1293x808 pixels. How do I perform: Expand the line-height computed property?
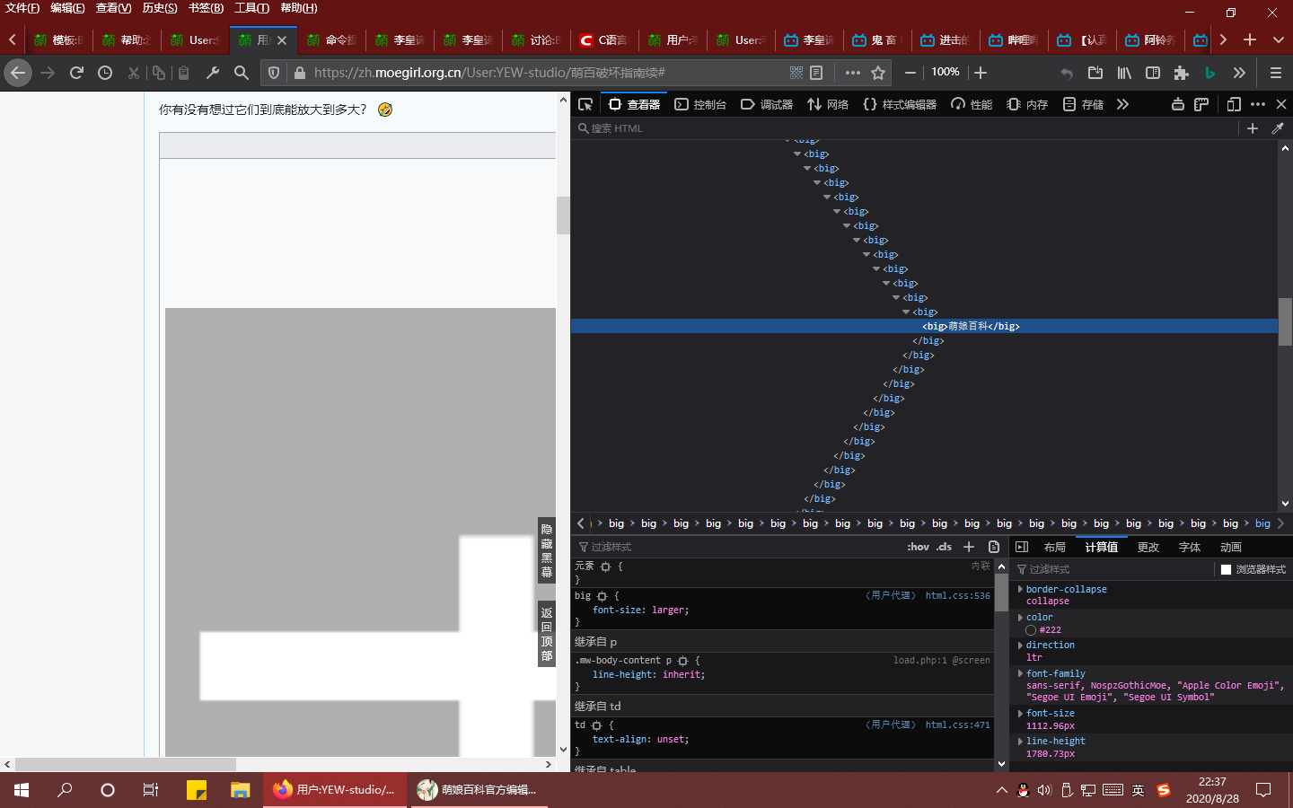pyautogui.click(x=1020, y=742)
